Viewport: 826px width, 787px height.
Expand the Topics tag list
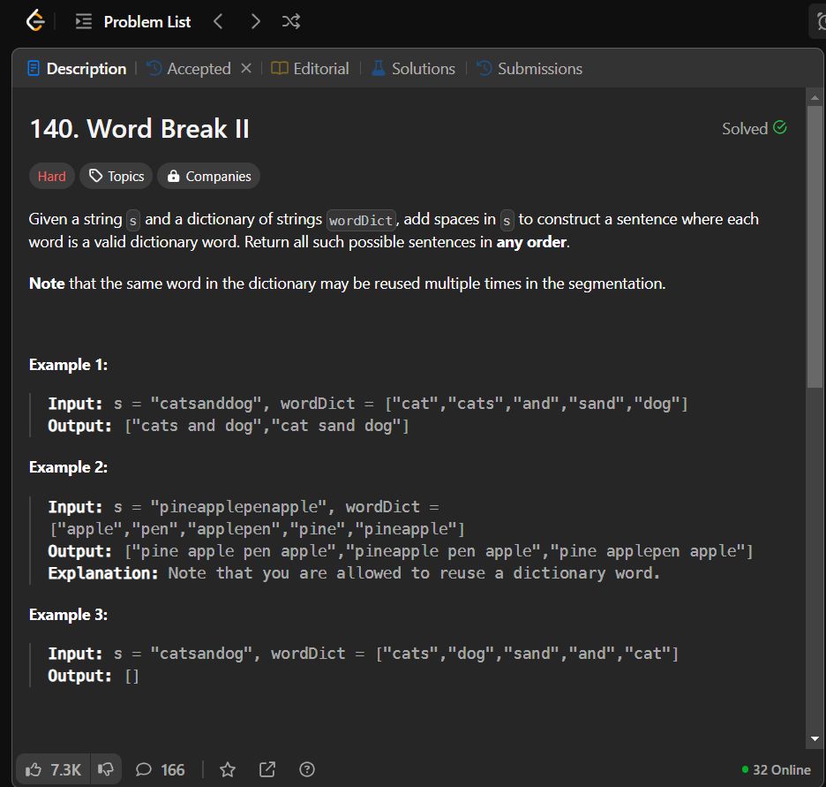pyautogui.click(x=116, y=177)
